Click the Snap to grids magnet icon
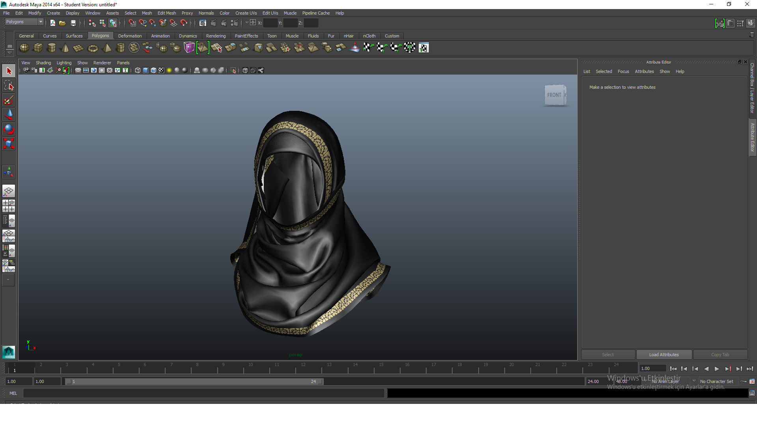Screen dimensions: 757x426 (x=132, y=23)
